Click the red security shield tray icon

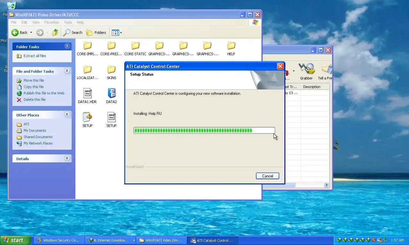pos(374,240)
